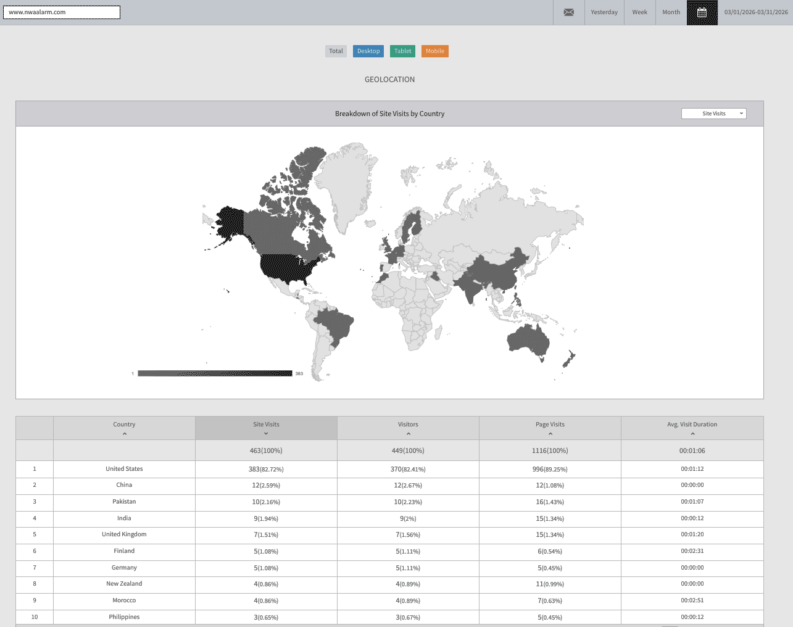Open the www.nwaalarm.com site selector
This screenshot has height=627, width=793.
point(62,12)
